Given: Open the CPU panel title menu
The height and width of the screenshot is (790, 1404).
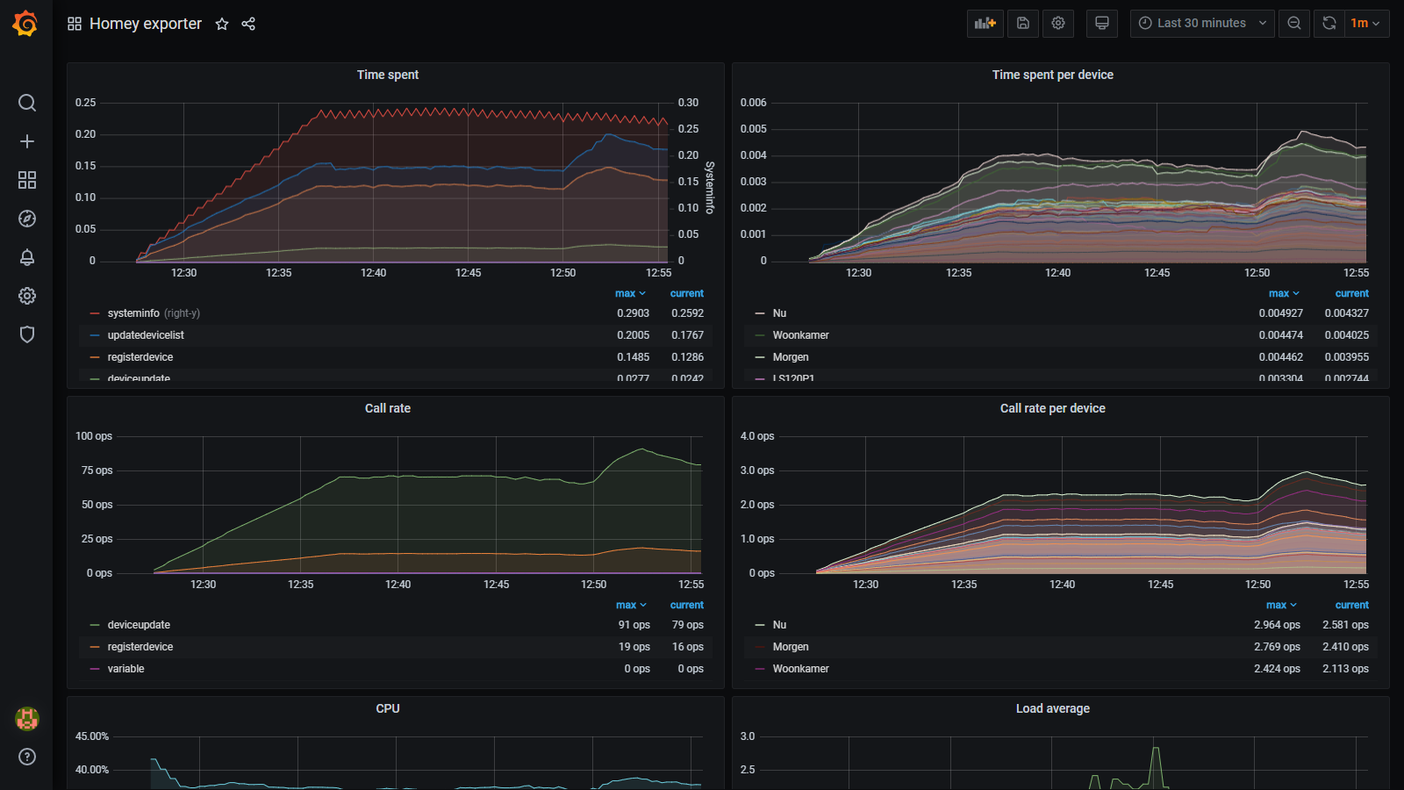Looking at the screenshot, I should 388,708.
